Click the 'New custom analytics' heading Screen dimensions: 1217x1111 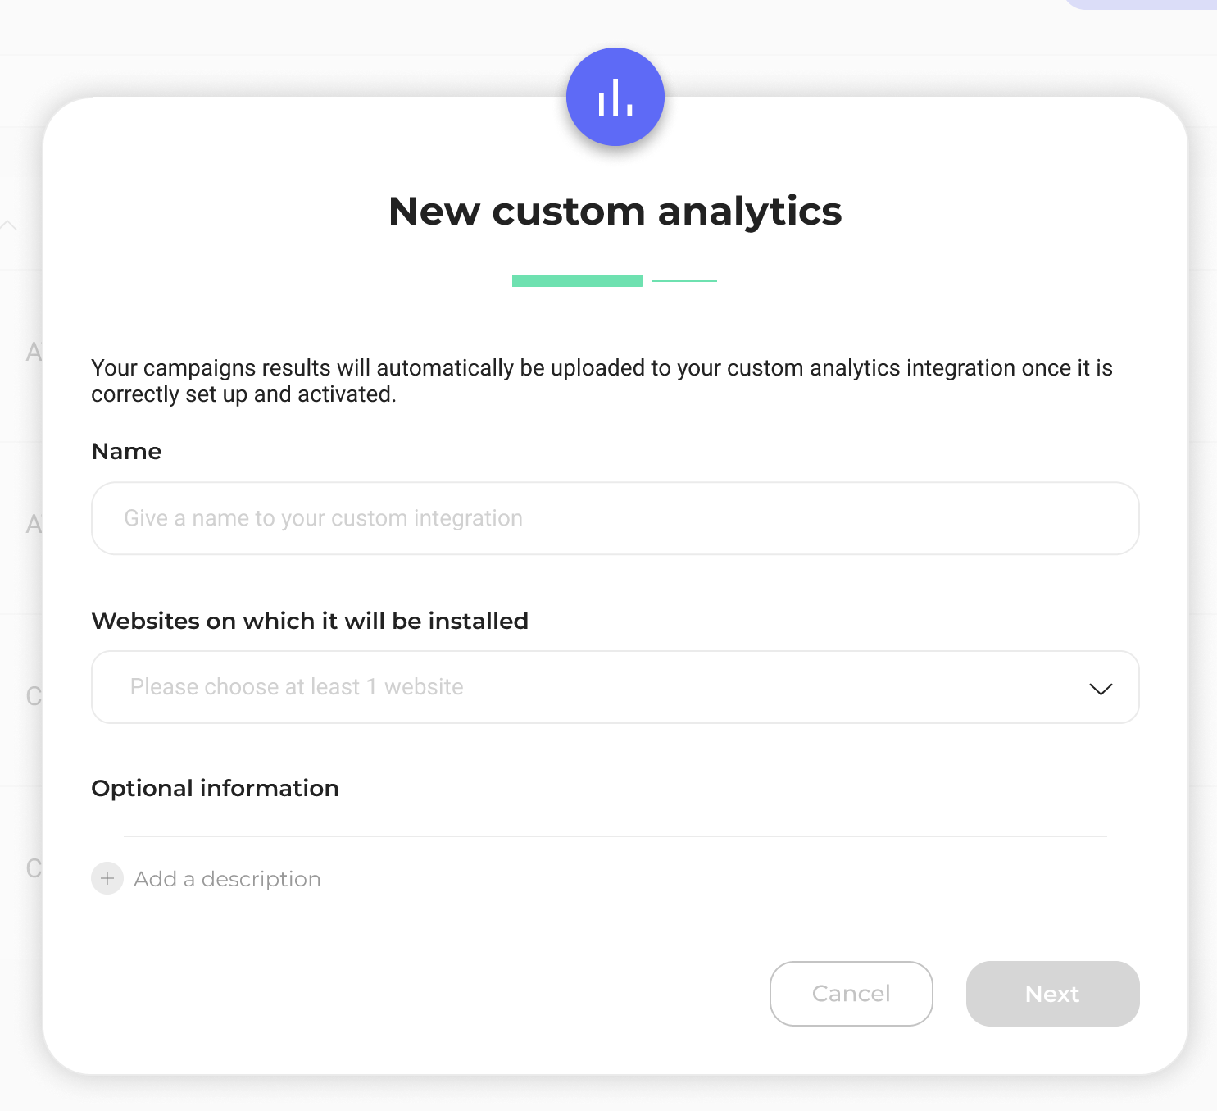point(615,212)
